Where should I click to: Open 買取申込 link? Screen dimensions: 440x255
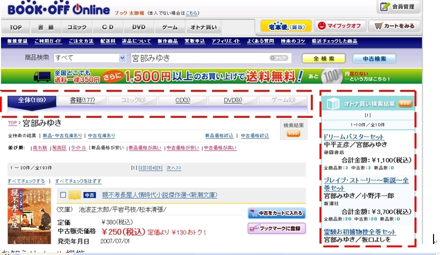(x=194, y=41)
